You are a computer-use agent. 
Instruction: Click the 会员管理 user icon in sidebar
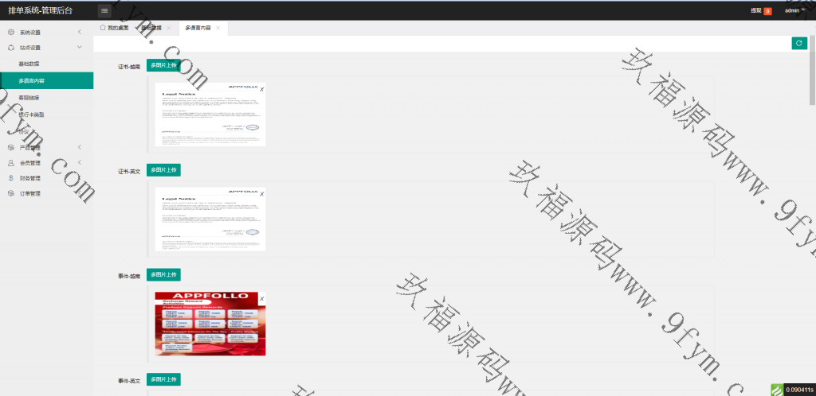click(x=10, y=163)
